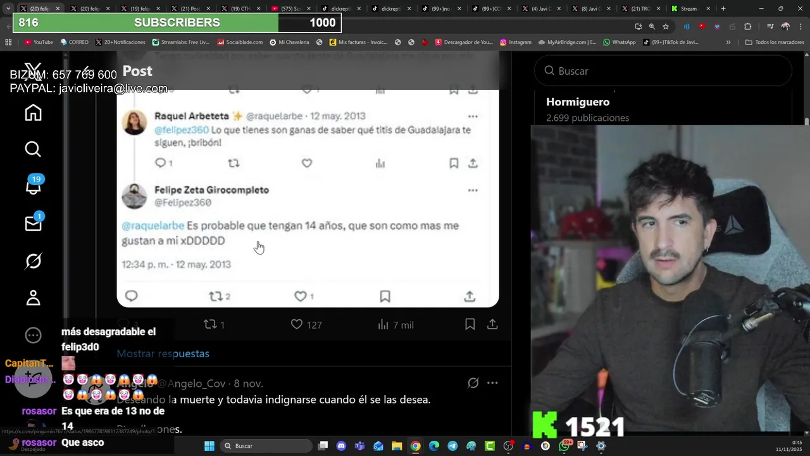Like Raquel Arbeteta's tweet
This screenshot has width=810, height=456.
307,163
